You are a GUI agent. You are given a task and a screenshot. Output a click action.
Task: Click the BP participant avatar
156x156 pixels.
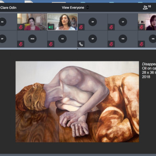(x=93, y=39)
